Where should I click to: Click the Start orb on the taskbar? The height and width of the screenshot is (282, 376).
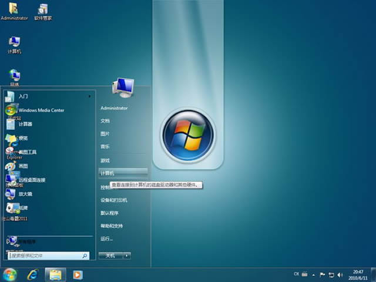(x=9, y=274)
